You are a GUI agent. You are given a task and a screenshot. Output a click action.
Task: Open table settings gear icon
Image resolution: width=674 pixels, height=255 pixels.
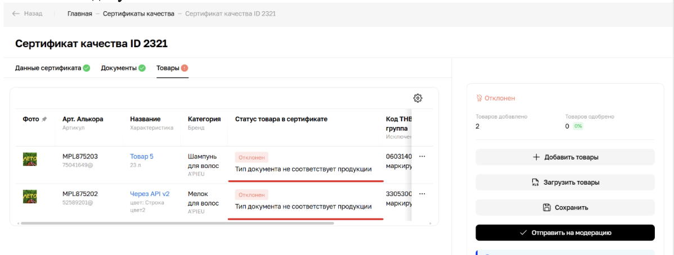coord(417,98)
